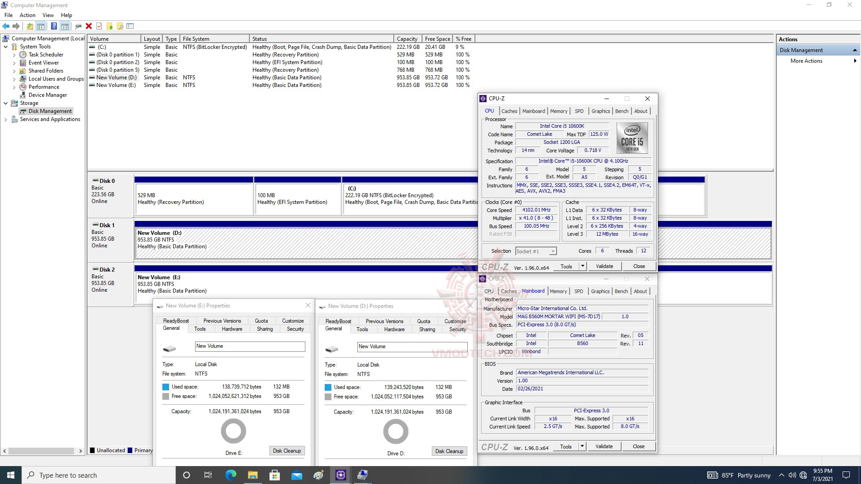The height and width of the screenshot is (484, 861).
Task: Click the Up One Level folder toolbar icon
Action: point(30,26)
